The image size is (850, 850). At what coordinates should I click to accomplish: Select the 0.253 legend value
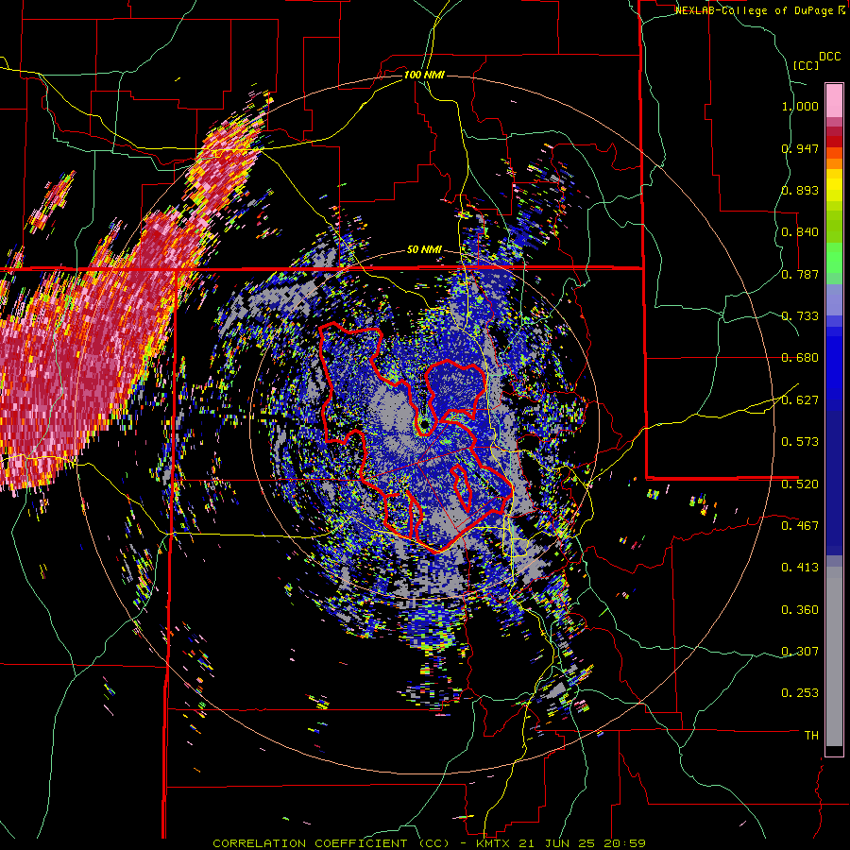pos(800,693)
